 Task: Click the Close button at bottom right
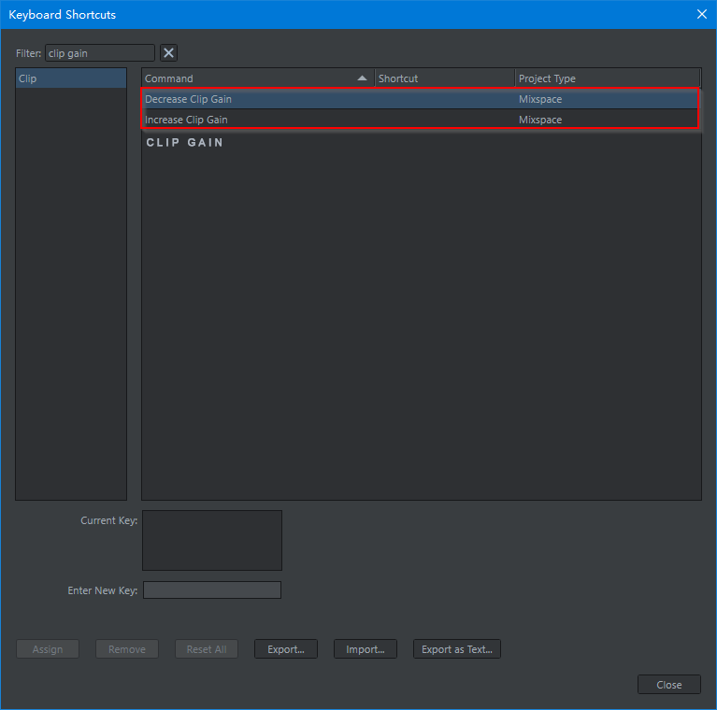pos(668,685)
